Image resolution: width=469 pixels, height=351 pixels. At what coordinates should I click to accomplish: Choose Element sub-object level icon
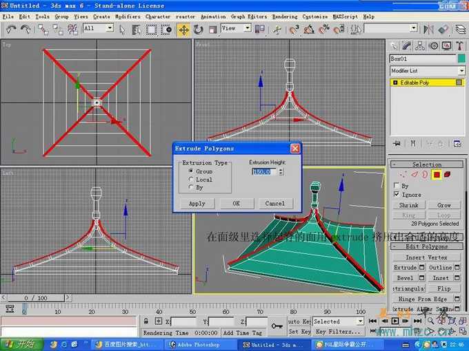(447, 175)
